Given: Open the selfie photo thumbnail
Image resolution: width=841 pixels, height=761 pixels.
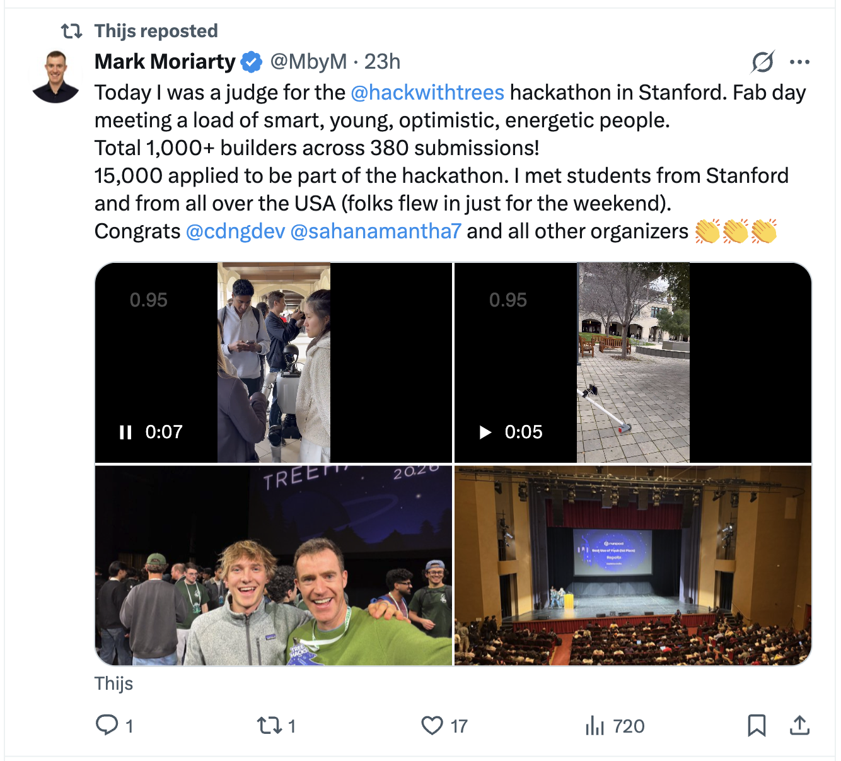Looking at the screenshot, I should (274, 565).
